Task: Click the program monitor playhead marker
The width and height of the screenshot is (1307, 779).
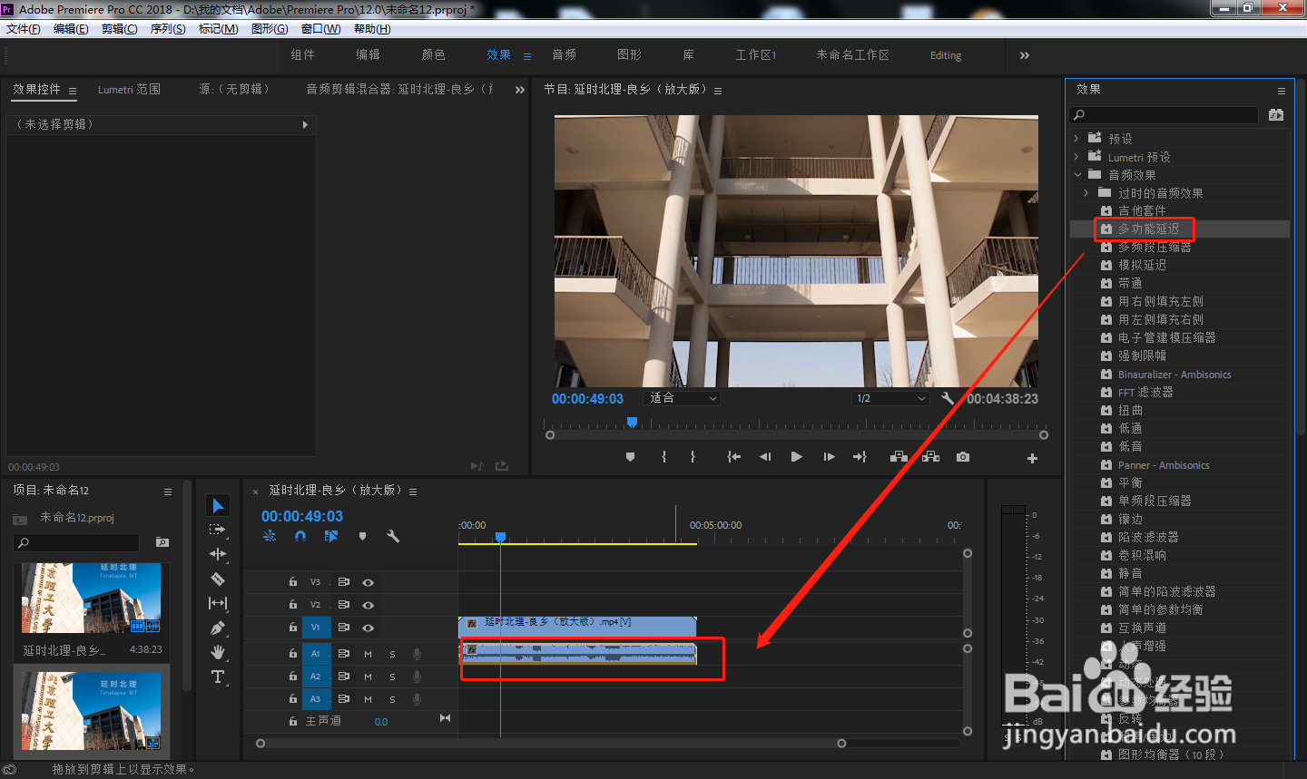Action: [633, 423]
